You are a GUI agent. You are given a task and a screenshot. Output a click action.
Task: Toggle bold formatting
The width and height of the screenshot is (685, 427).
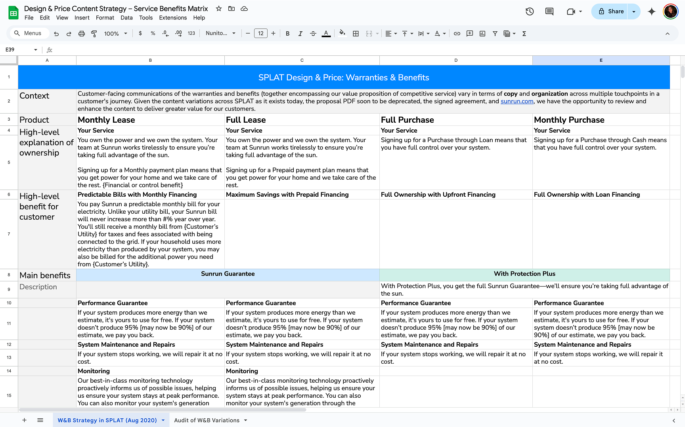coord(288,34)
